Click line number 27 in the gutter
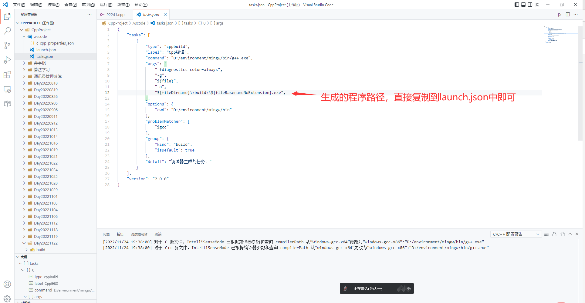585x303 pixels. pos(107,179)
